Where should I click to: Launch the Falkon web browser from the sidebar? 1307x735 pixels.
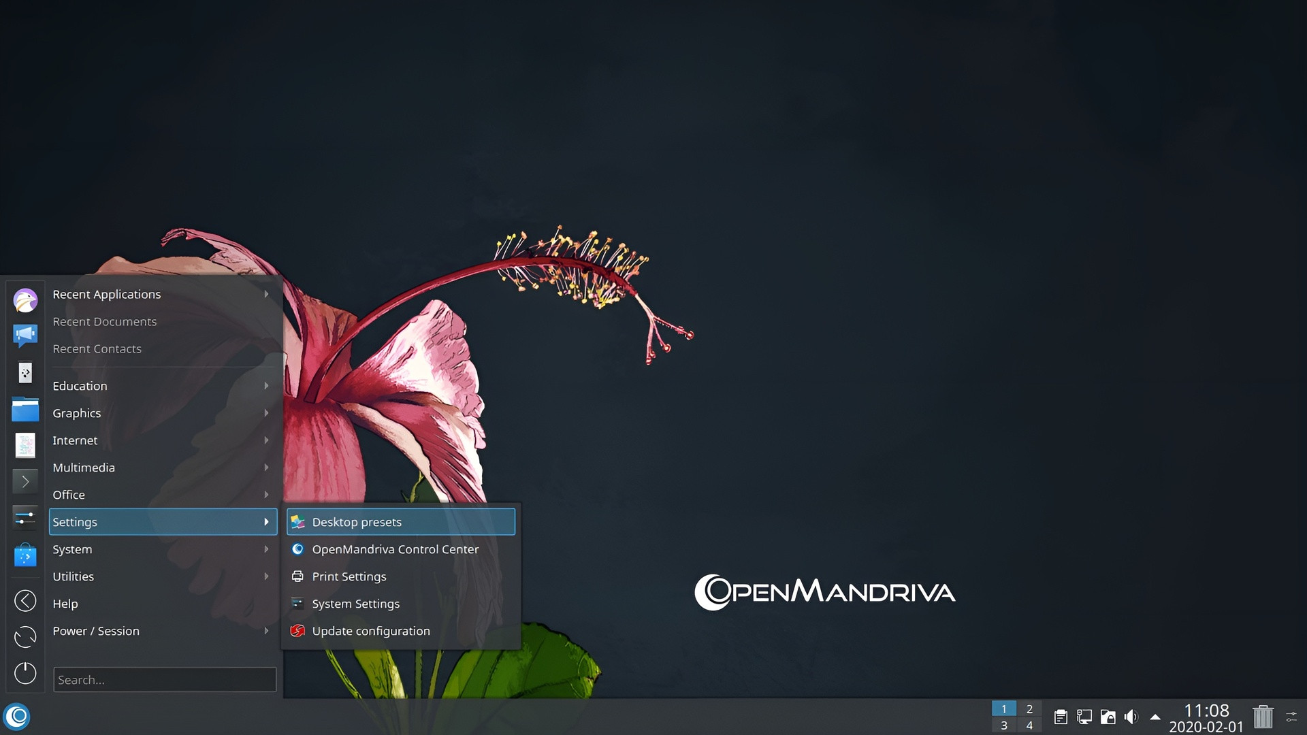tap(25, 299)
